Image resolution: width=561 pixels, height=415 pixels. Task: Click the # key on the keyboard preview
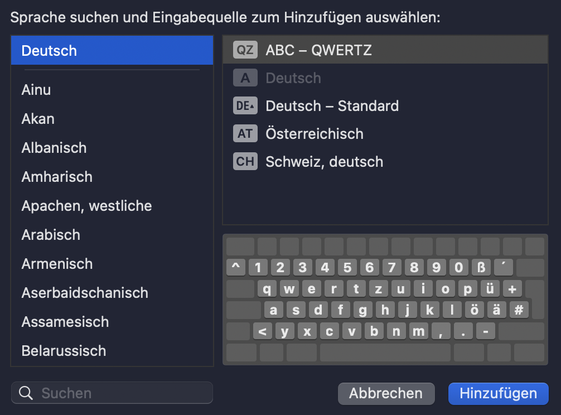point(519,310)
